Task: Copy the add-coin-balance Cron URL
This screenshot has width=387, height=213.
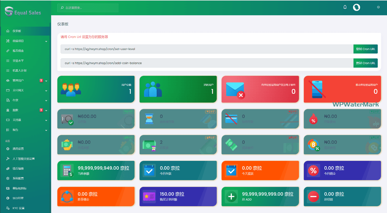Action: point(365,63)
